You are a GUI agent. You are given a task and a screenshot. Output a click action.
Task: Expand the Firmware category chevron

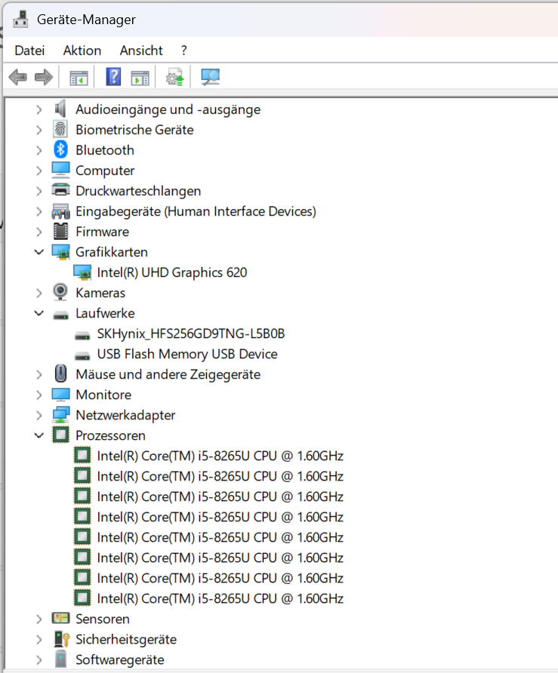[x=39, y=232]
